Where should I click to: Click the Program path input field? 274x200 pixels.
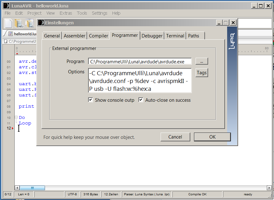[x=140, y=61]
